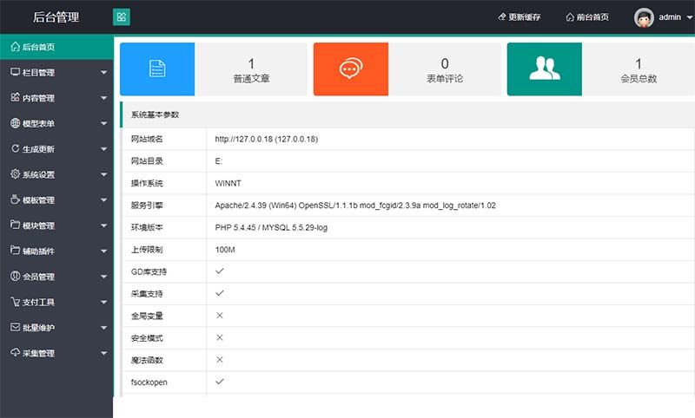Open the 模板管理 menu item
Viewport: 695px width, 418px height.
click(56, 200)
